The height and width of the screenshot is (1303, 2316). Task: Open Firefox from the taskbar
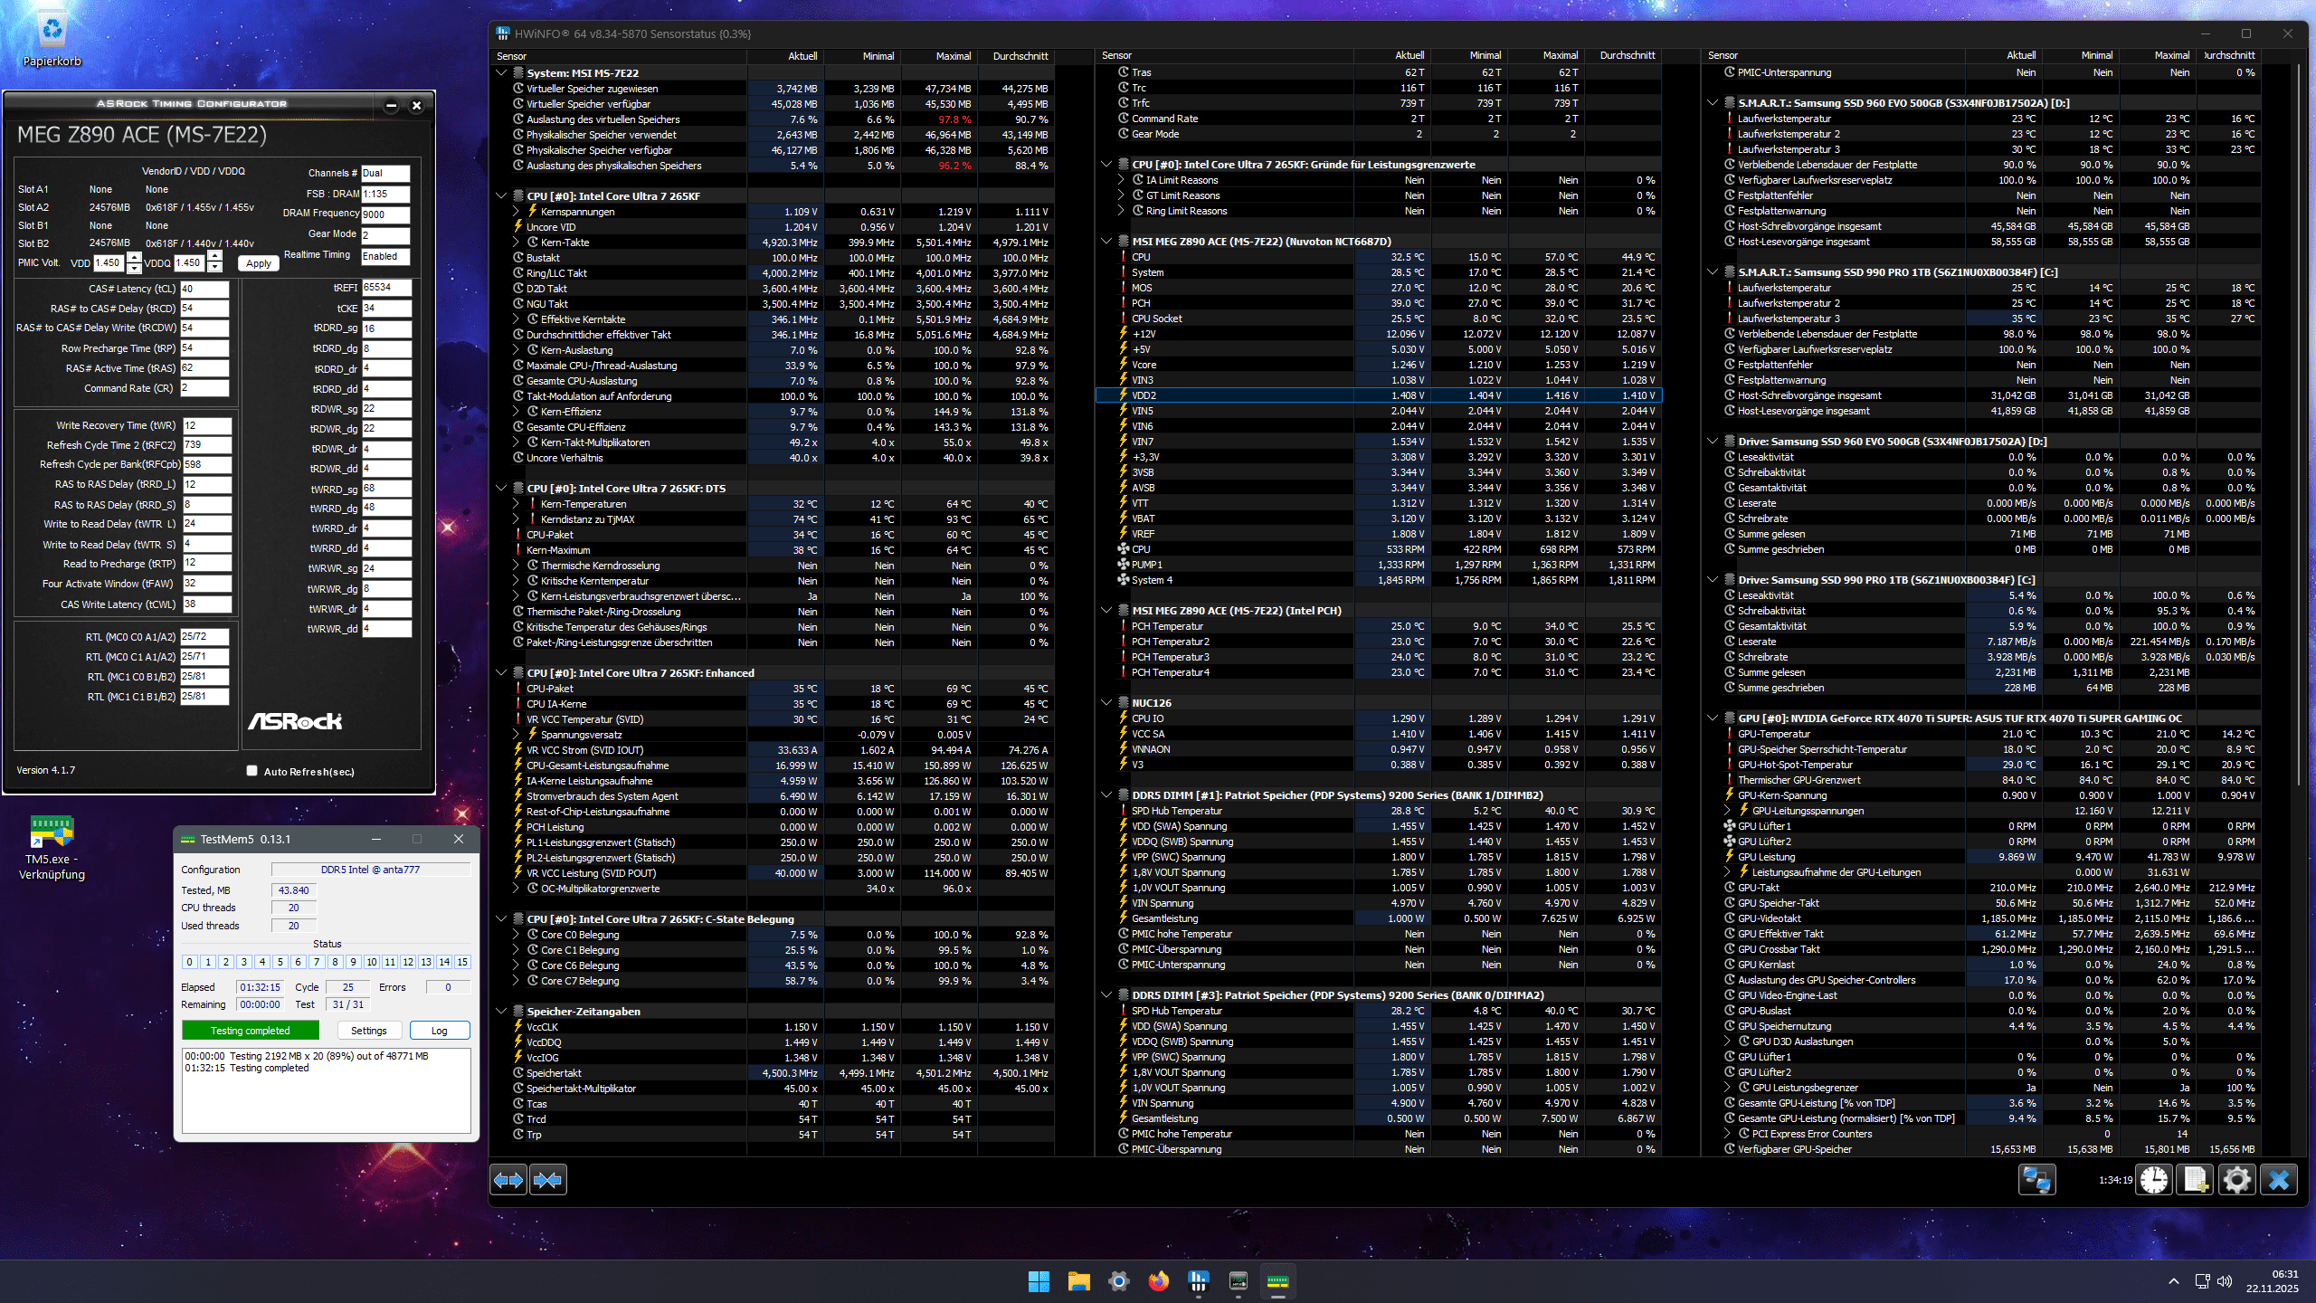[1158, 1281]
